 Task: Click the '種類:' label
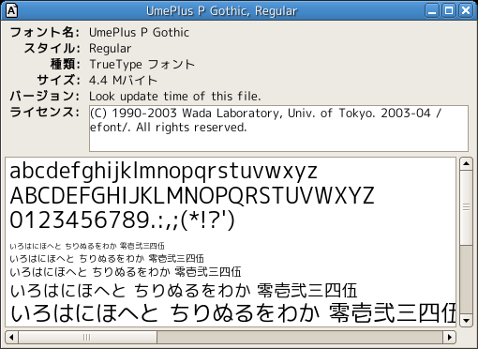66,65
